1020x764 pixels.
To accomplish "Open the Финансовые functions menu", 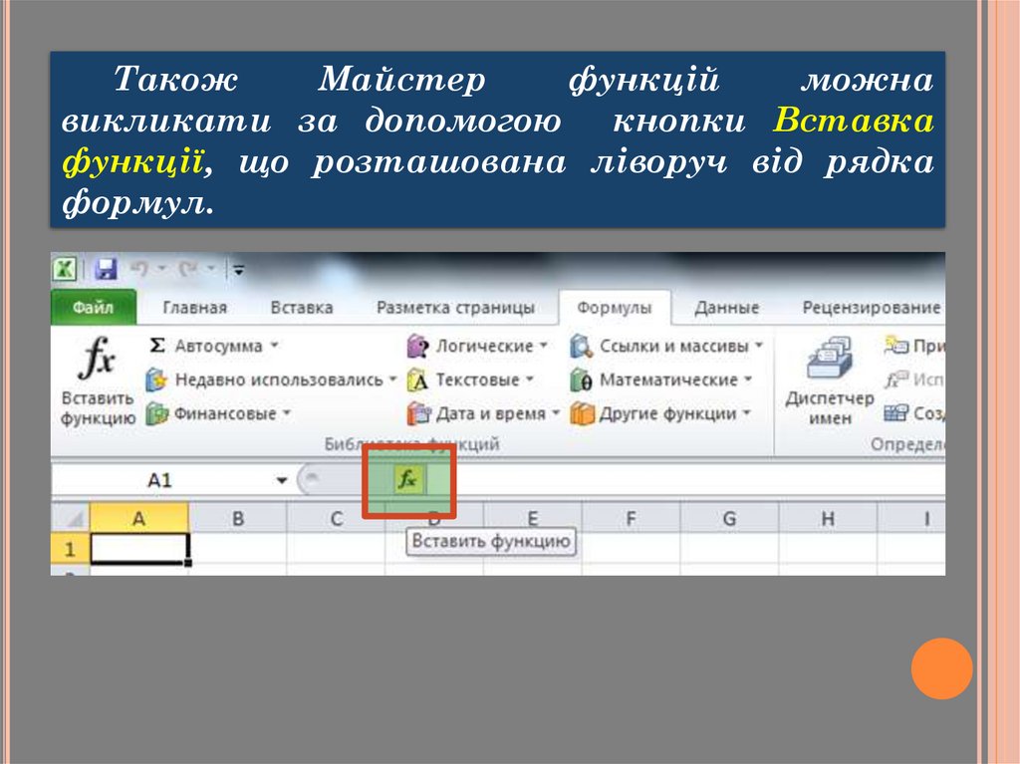I will pyautogui.click(x=218, y=413).
